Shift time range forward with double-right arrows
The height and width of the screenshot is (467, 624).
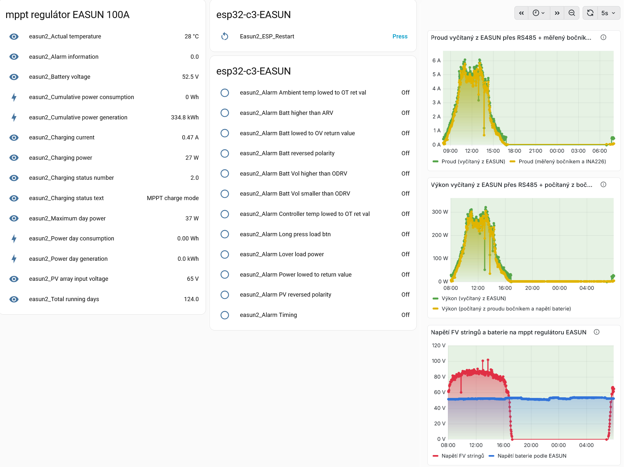pyautogui.click(x=557, y=13)
